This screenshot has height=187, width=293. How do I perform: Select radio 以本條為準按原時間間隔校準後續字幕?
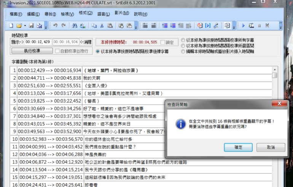(x=97, y=51)
